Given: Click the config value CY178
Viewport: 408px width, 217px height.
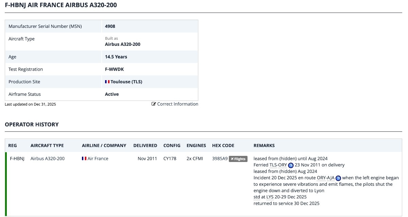Looking at the screenshot, I should (x=170, y=159).
